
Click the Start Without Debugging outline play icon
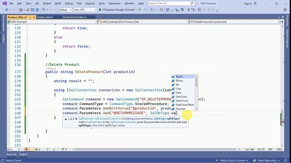[x=140, y=10]
